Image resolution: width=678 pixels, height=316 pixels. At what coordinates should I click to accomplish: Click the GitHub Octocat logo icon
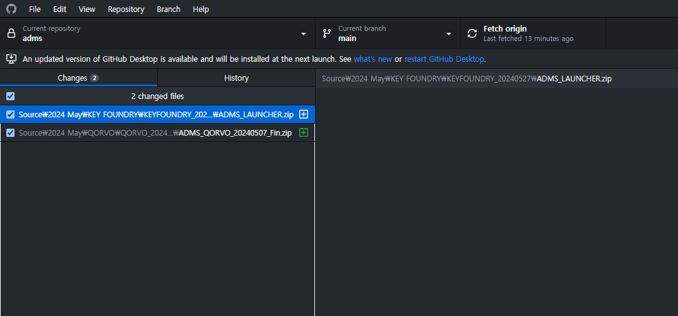[x=11, y=9]
